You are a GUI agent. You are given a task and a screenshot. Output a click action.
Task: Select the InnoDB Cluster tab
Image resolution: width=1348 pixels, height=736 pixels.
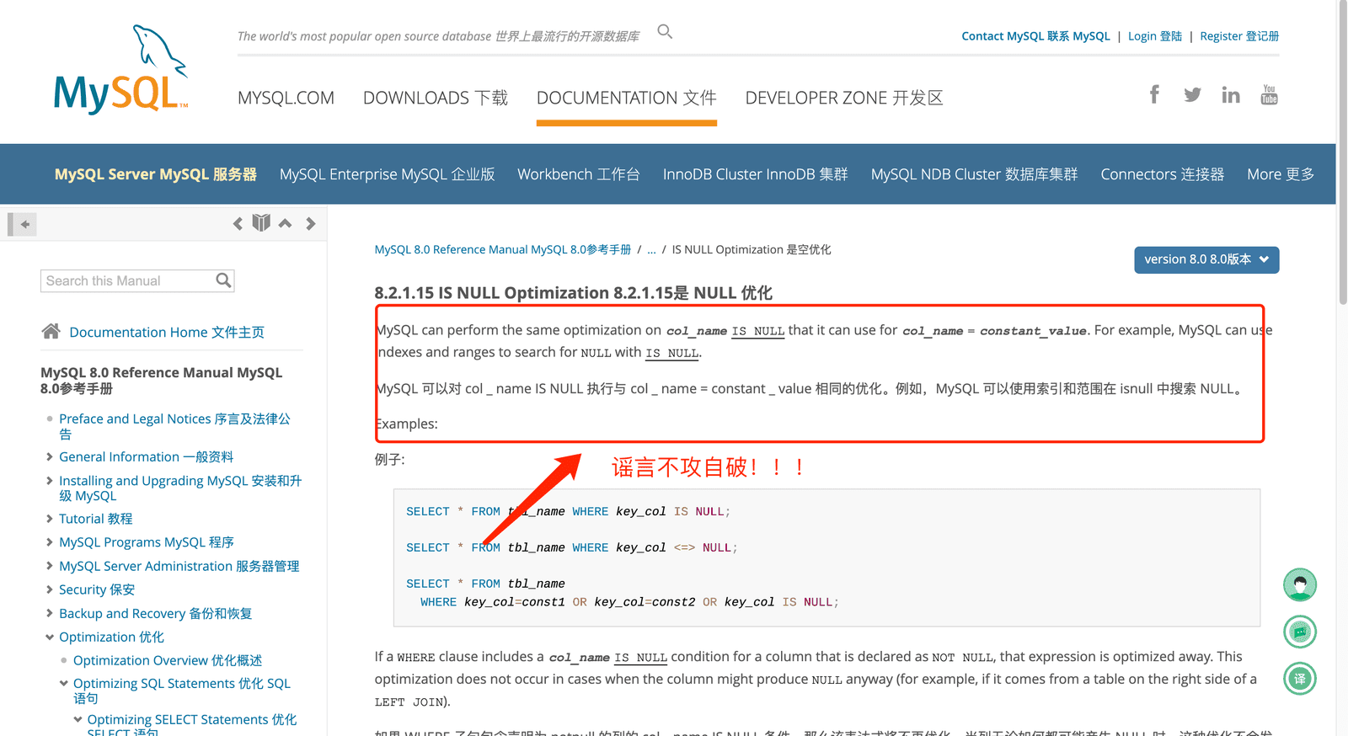tap(756, 174)
